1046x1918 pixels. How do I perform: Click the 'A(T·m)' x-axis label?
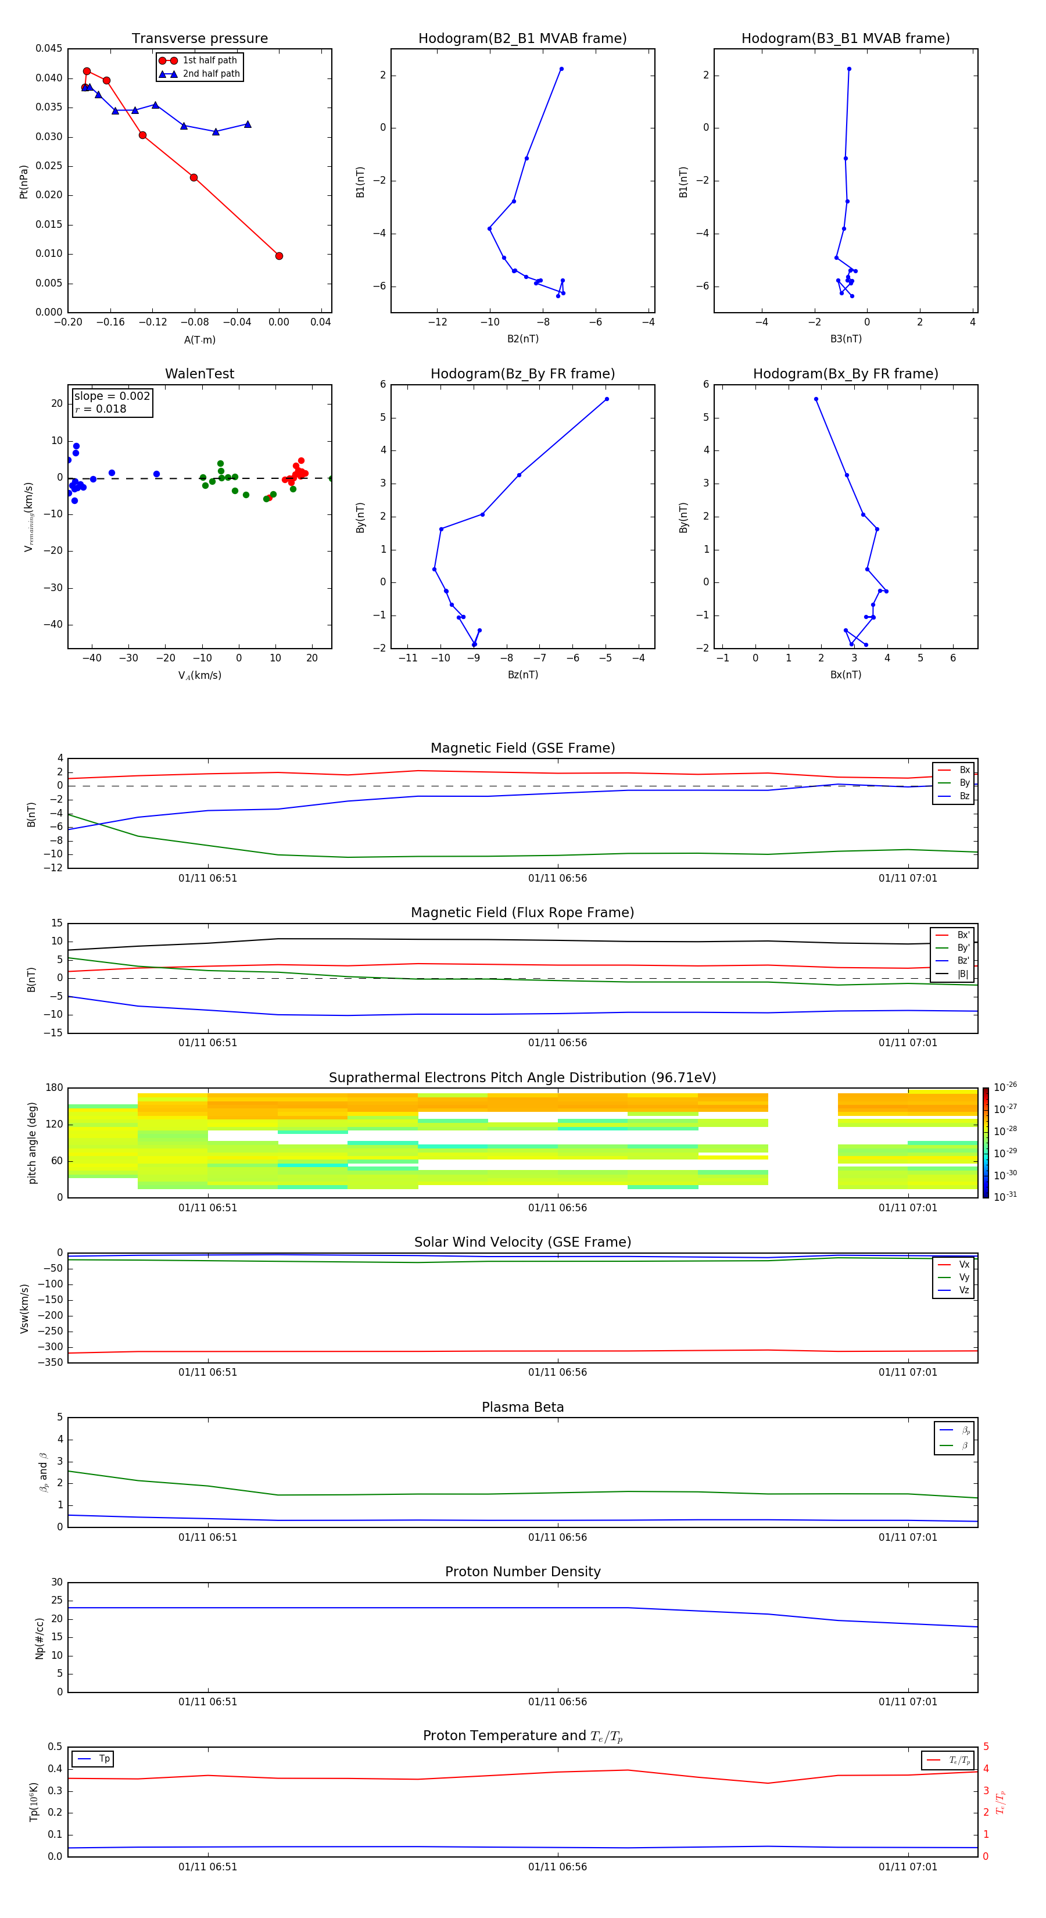[199, 339]
